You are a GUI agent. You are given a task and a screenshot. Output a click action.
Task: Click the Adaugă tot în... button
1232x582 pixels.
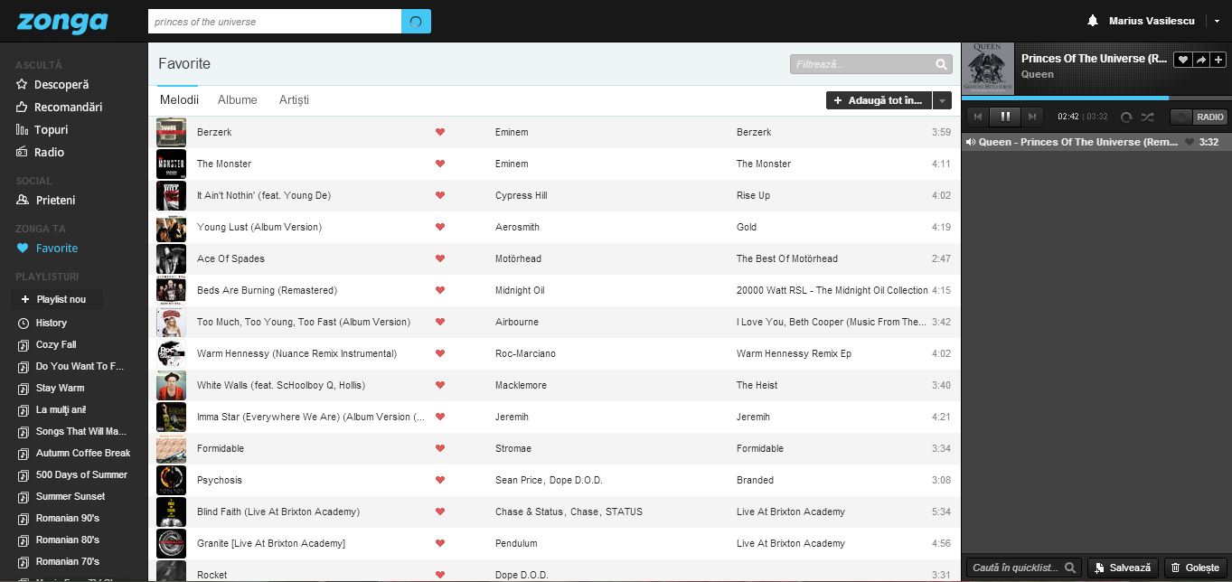click(x=879, y=100)
